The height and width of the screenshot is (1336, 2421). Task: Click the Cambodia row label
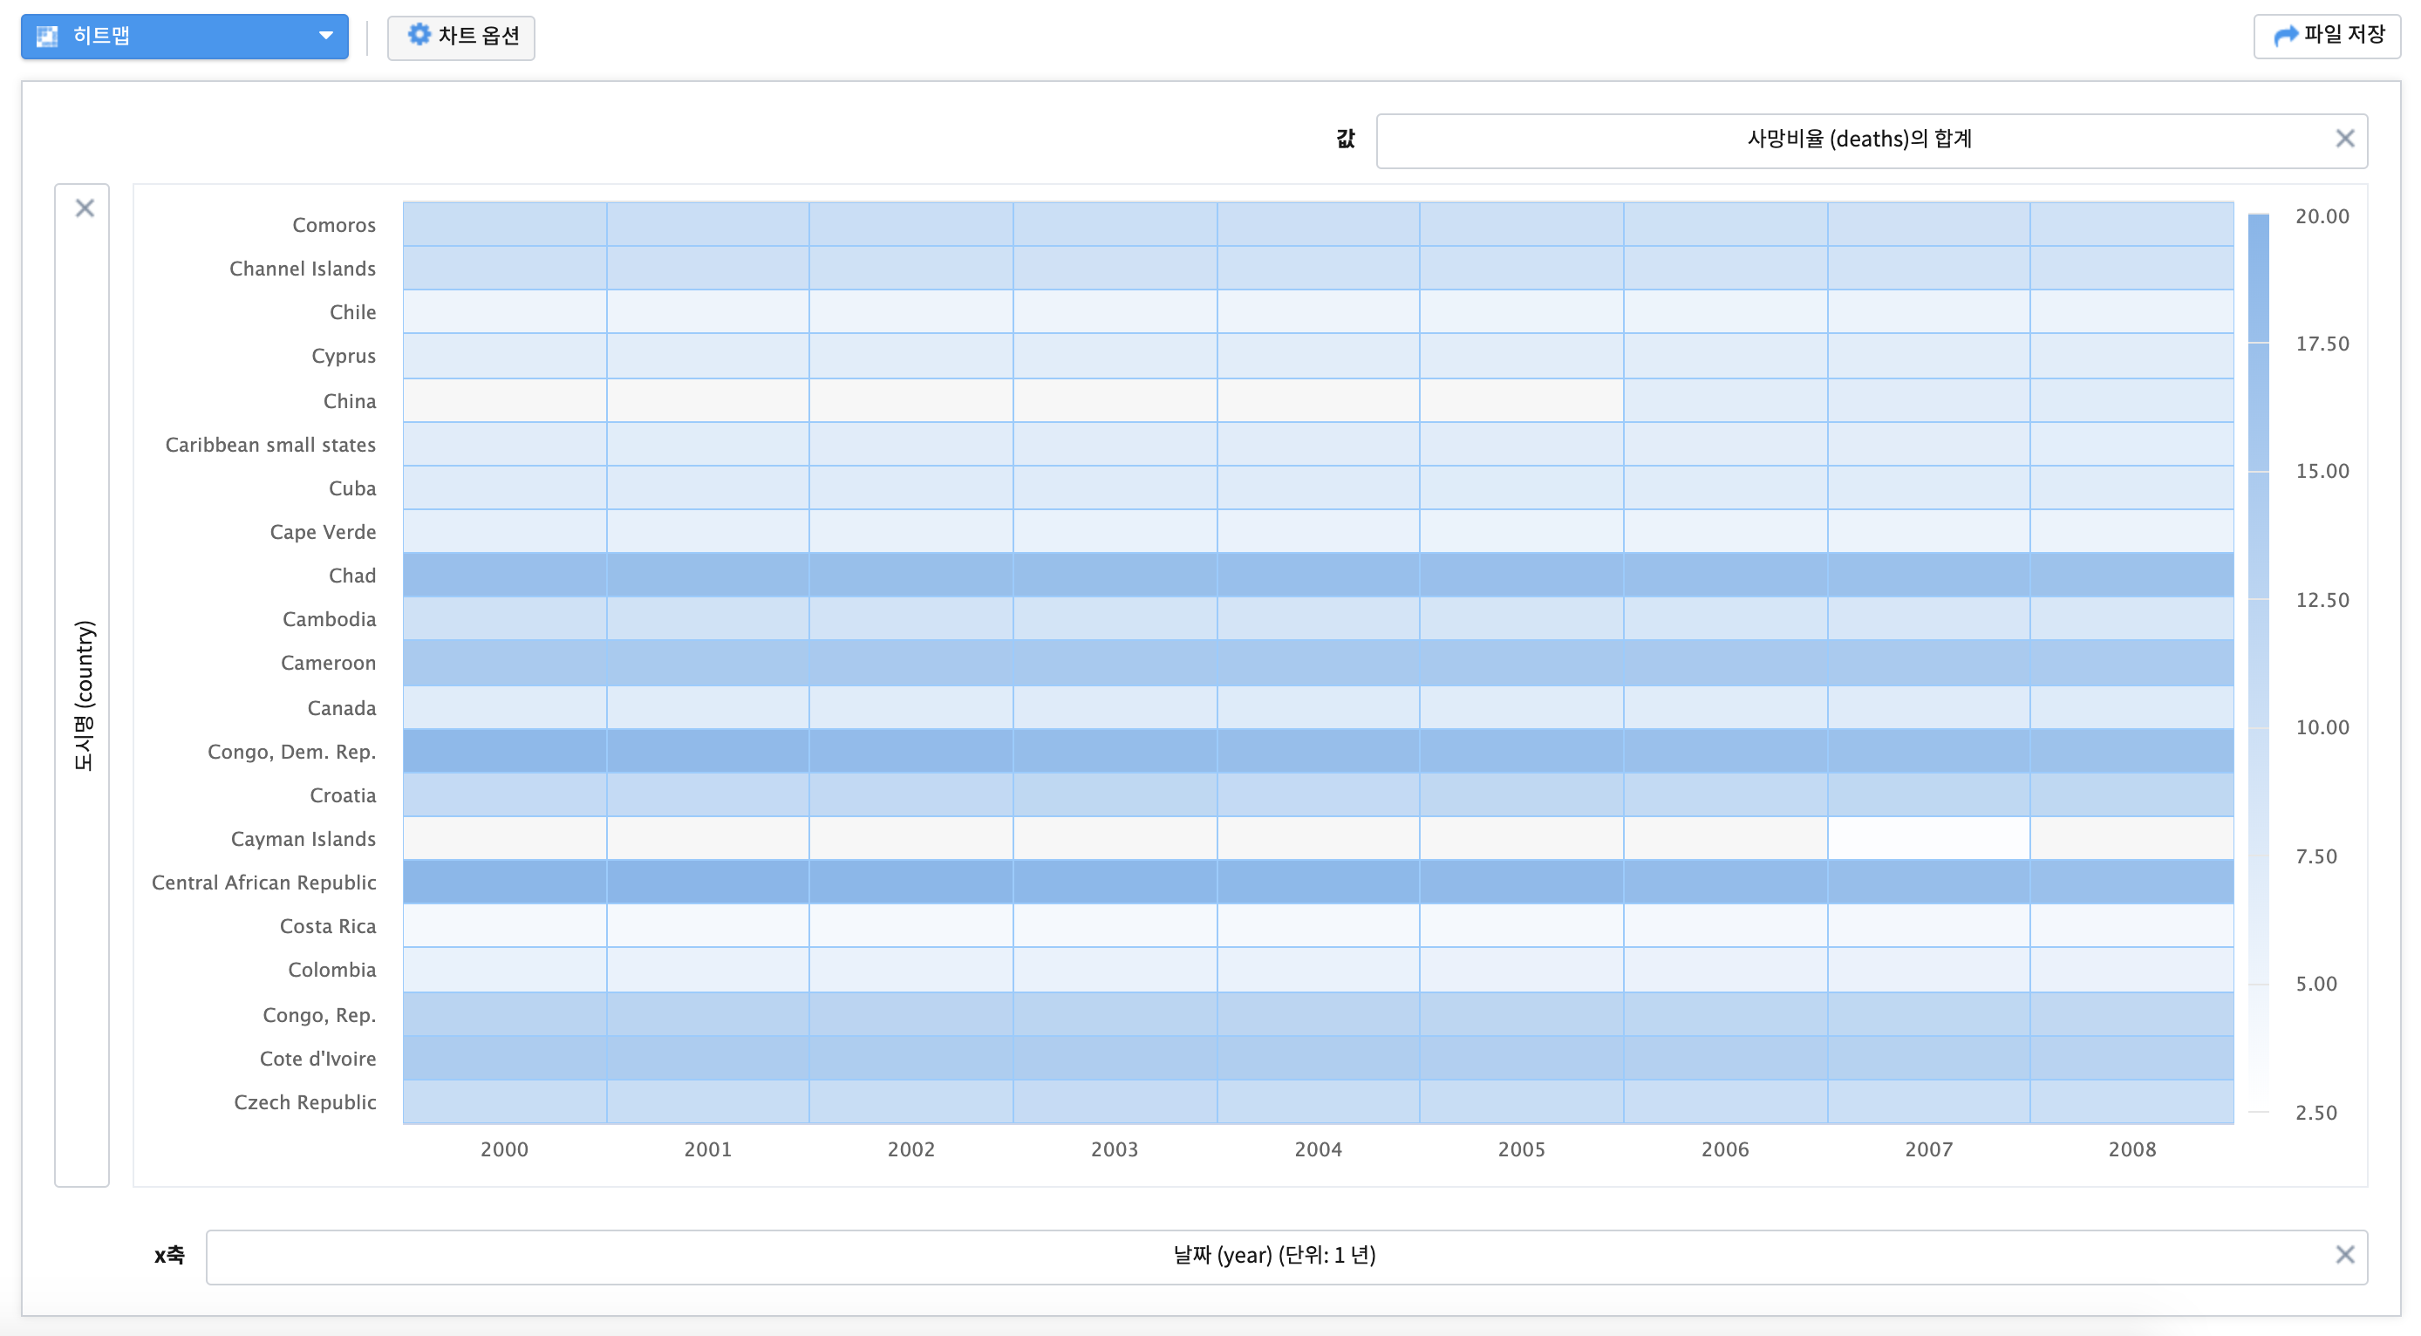coord(329,619)
